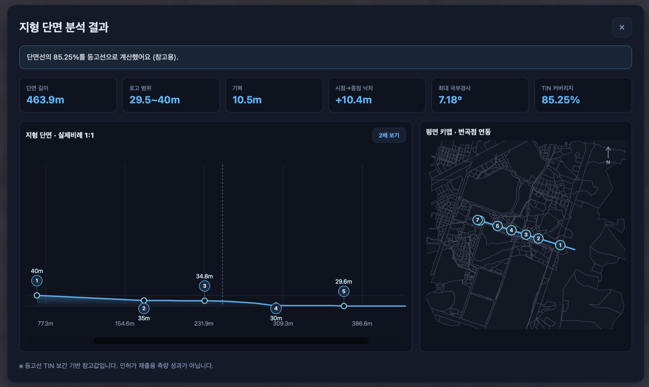The height and width of the screenshot is (387, 649).
Task: Click the 2배 보기 button
Action: [389, 135]
